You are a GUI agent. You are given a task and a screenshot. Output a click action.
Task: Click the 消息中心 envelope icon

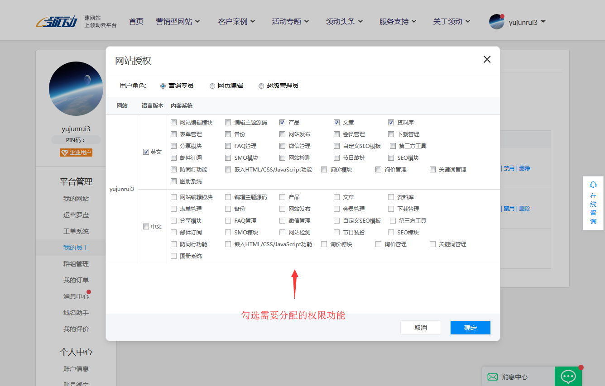[x=492, y=377]
